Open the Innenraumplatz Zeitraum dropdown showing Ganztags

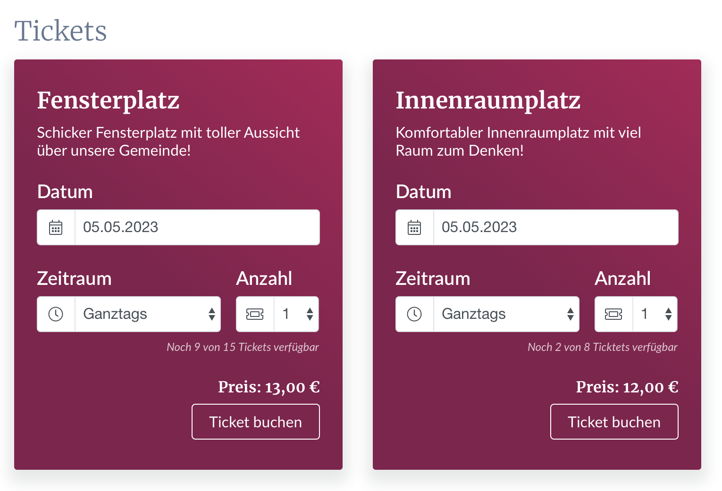coord(506,314)
